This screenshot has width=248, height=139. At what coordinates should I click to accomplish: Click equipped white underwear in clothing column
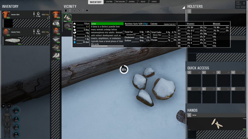coord(56,39)
